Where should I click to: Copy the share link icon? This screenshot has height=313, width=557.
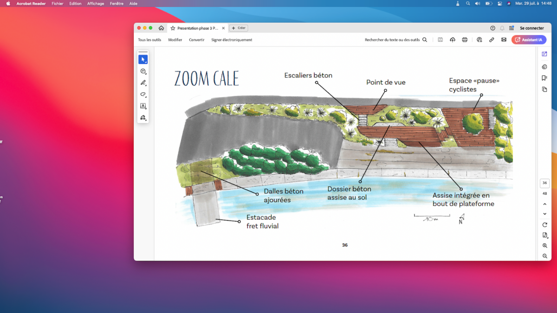tap(492, 40)
